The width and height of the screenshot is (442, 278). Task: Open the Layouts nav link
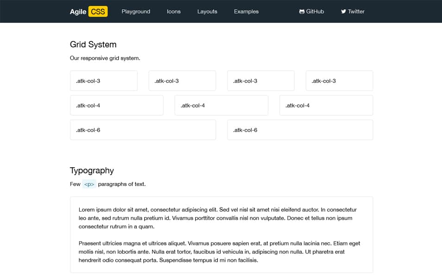207,12
